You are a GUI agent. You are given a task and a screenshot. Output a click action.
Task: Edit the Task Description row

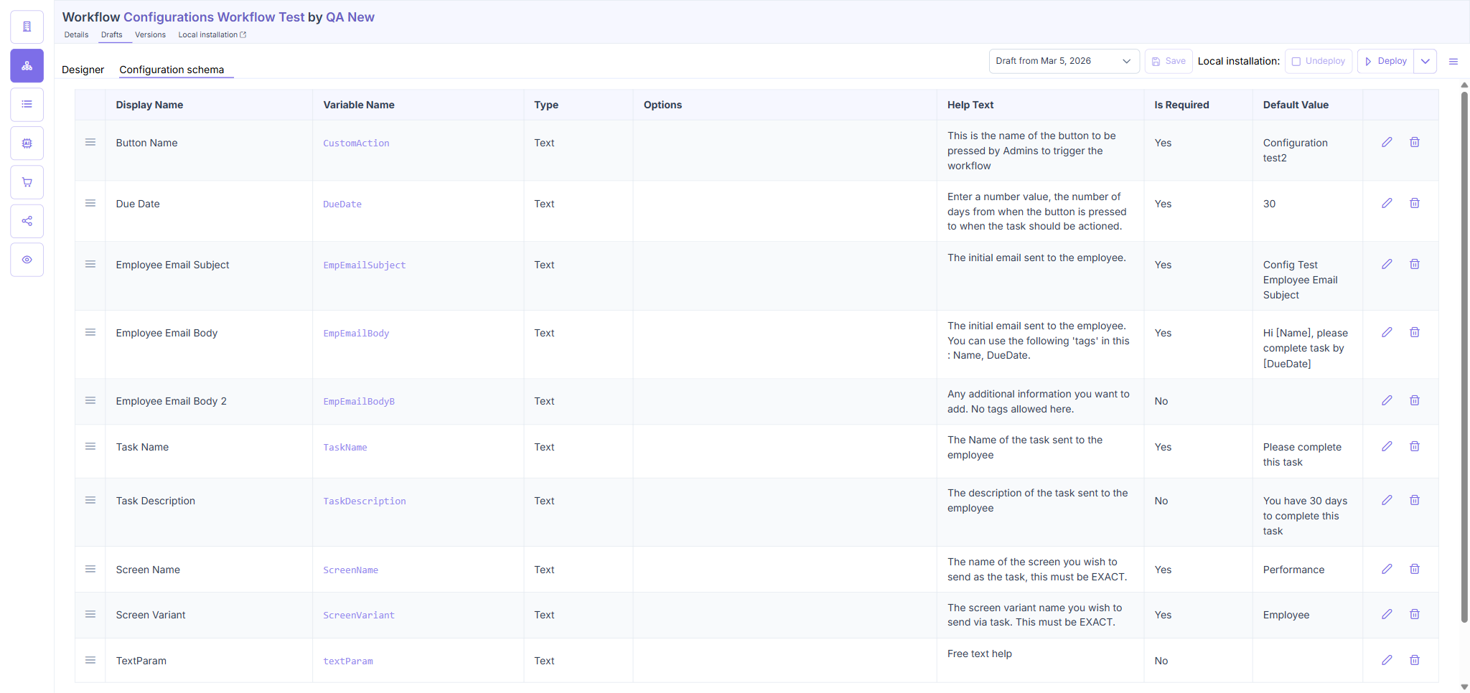(1387, 500)
